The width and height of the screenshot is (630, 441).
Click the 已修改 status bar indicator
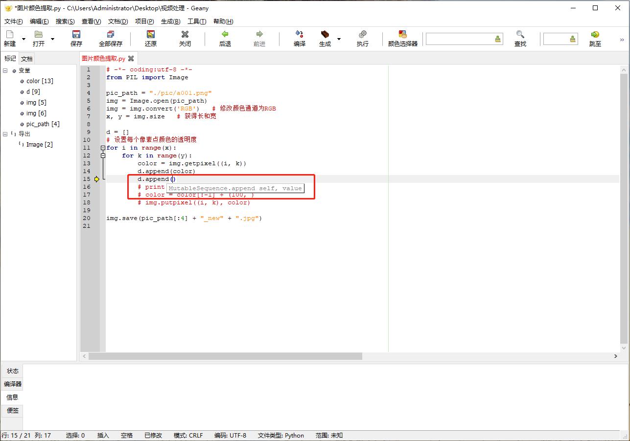coord(153,436)
